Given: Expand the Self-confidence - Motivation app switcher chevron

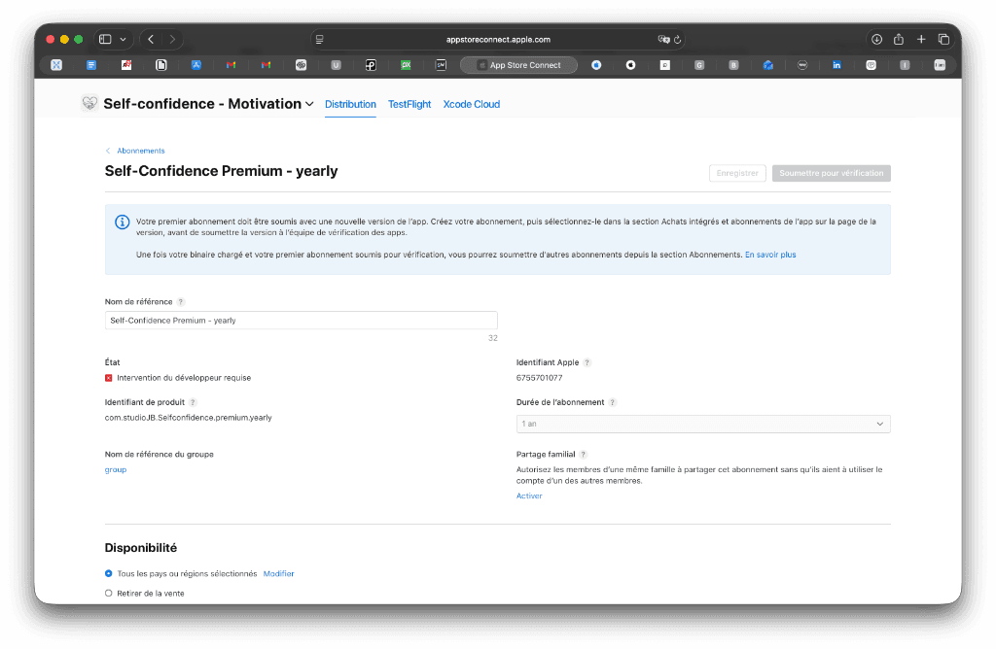Looking at the screenshot, I should pyautogui.click(x=309, y=104).
